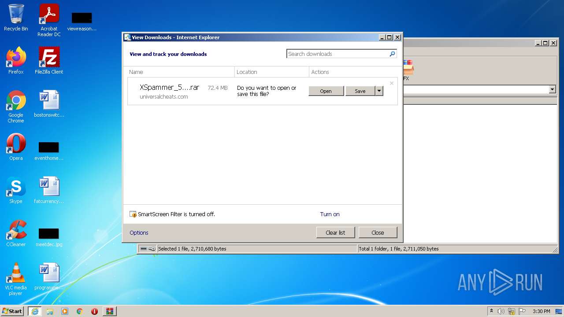Click the network tray icon
This screenshot has width=564, height=317.
point(512,311)
